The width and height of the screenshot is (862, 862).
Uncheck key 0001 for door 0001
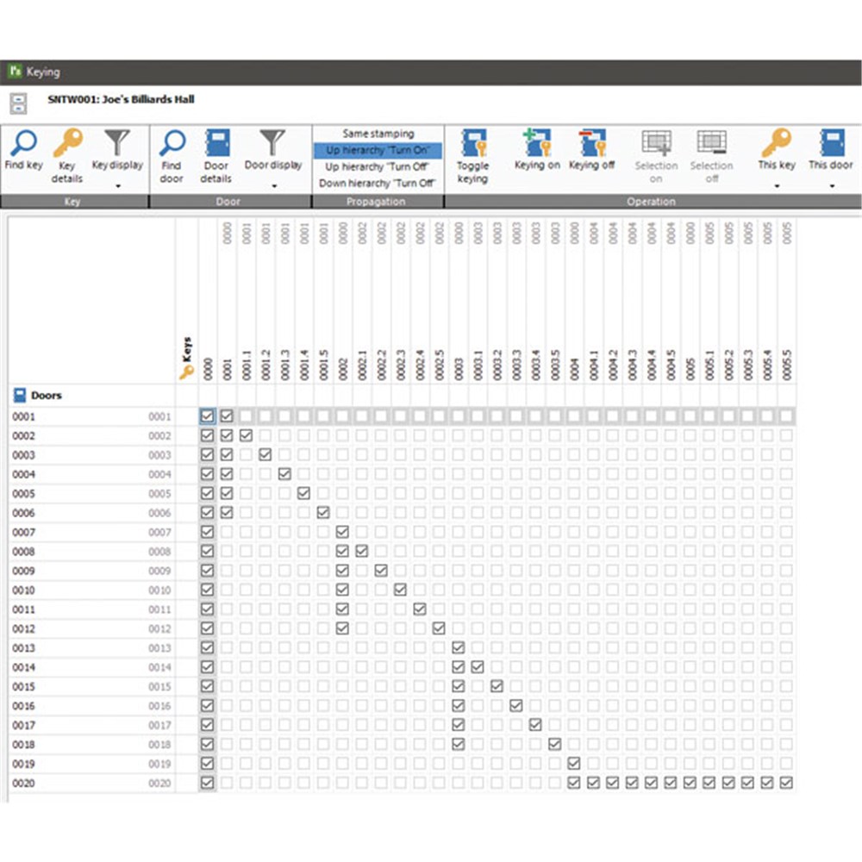[x=227, y=416]
